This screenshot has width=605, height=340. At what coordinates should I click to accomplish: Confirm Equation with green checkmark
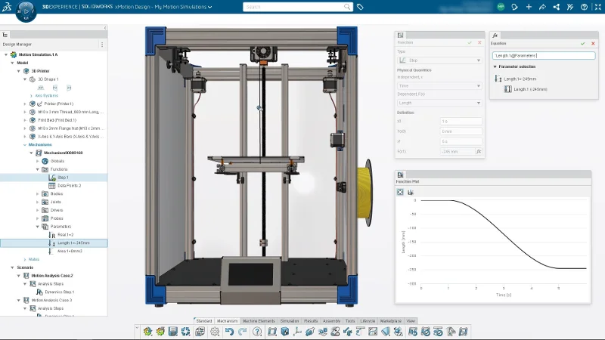(x=582, y=43)
